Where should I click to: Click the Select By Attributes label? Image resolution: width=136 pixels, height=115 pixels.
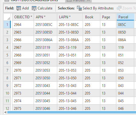(98, 8)
